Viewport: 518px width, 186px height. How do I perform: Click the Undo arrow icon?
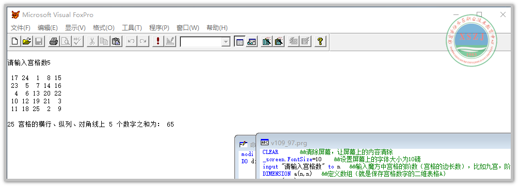tap(131, 41)
